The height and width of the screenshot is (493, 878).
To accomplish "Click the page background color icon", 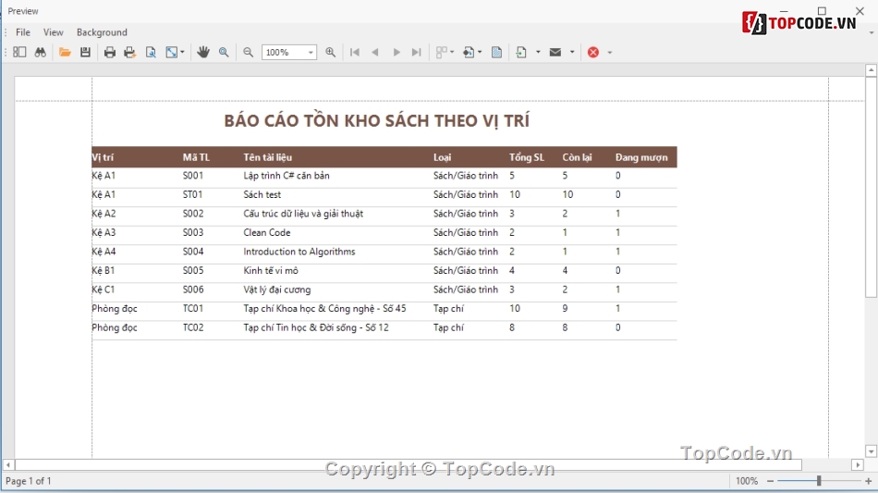I will point(469,52).
